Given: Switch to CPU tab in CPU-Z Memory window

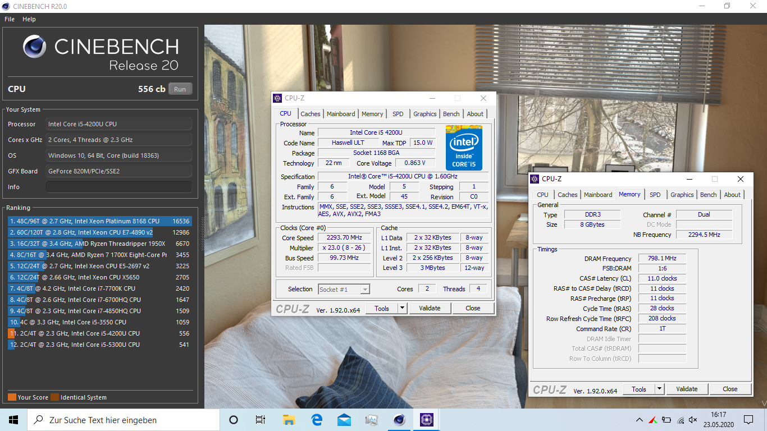Looking at the screenshot, I should point(542,195).
